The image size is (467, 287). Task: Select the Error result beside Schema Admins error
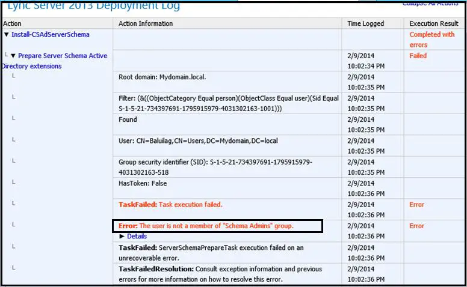(x=416, y=226)
